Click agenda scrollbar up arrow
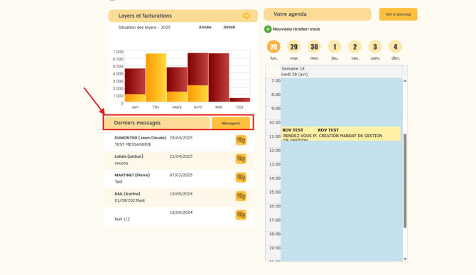This screenshot has height=275, width=476. (x=405, y=81)
